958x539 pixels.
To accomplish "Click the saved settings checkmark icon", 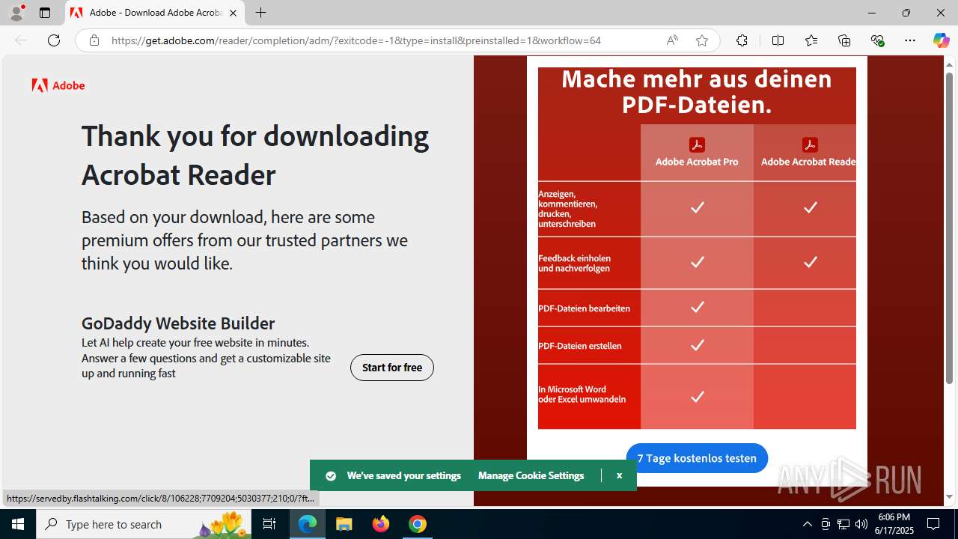I will coord(331,475).
